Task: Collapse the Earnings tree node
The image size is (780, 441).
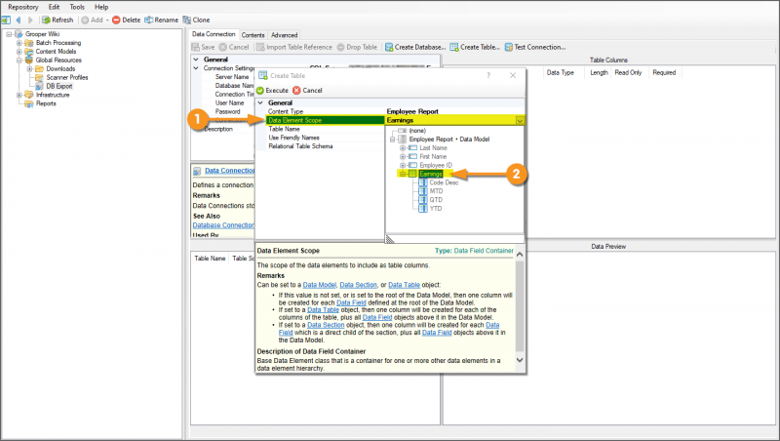Action: [402, 174]
